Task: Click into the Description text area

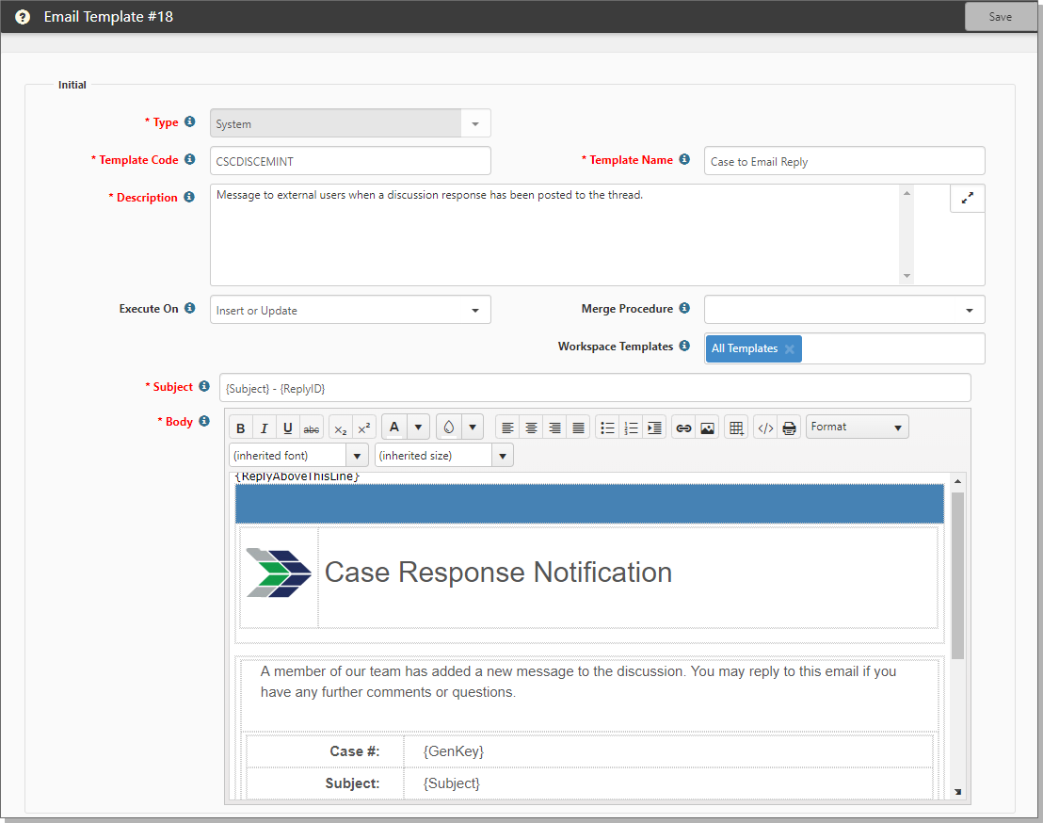Action: pos(555,234)
